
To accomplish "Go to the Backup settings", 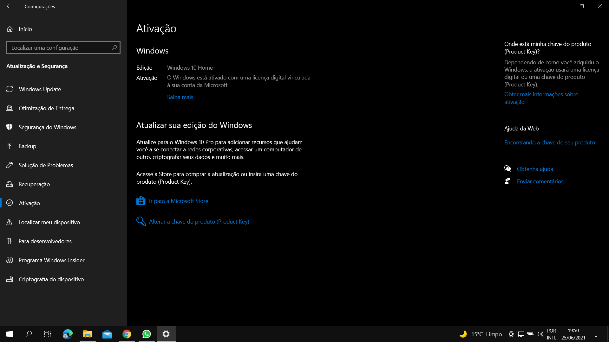I will click(x=27, y=146).
